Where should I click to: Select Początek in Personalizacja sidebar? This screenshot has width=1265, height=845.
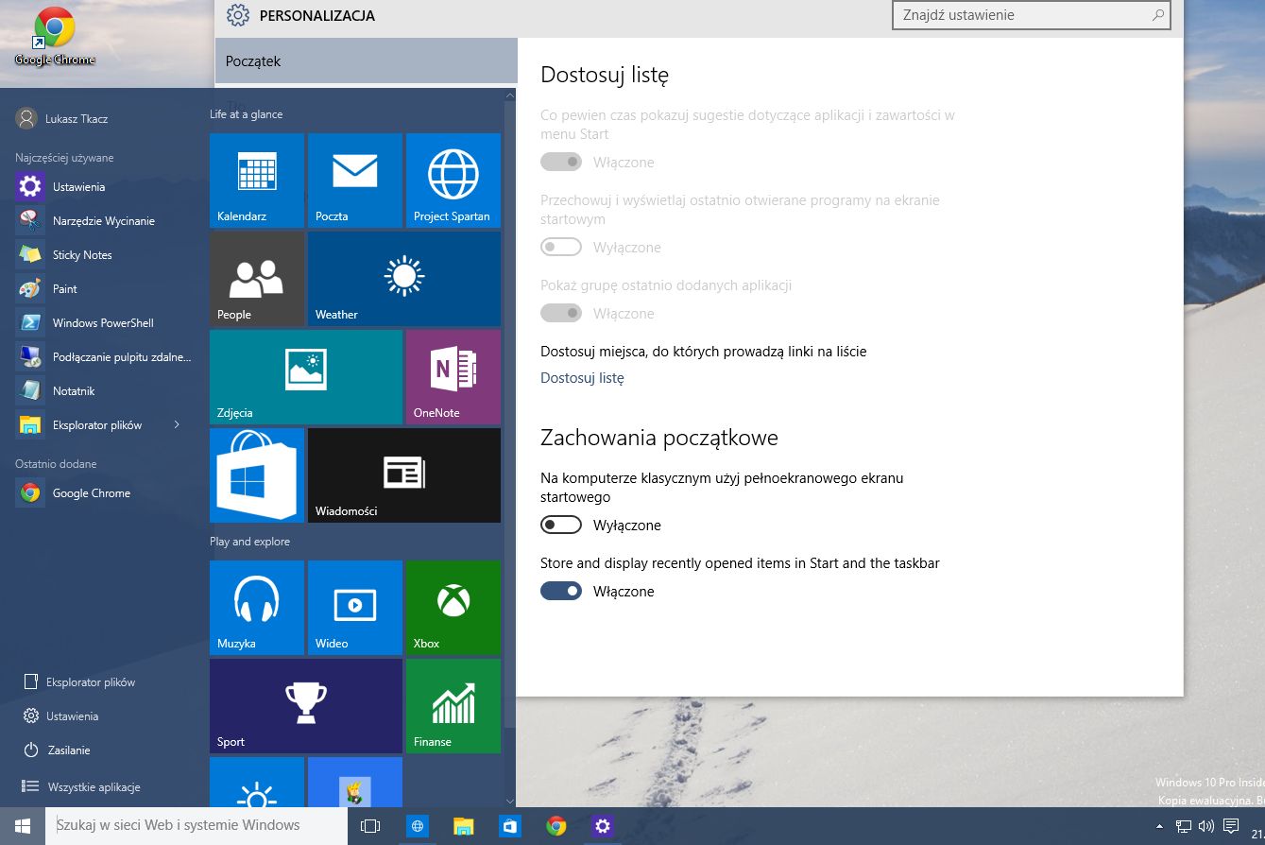(x=367, y=61)
